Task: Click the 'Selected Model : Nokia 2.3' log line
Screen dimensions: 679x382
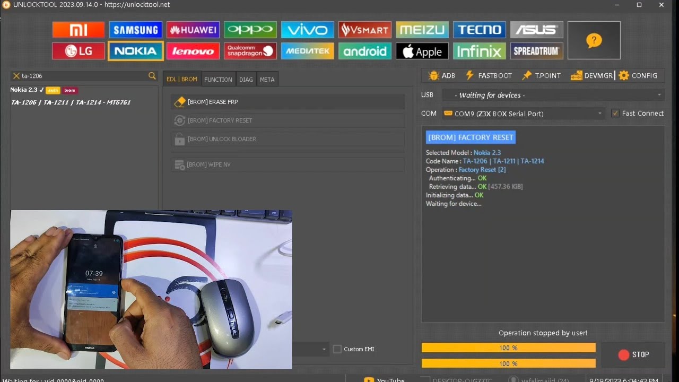Action: (x=463, y=153)
